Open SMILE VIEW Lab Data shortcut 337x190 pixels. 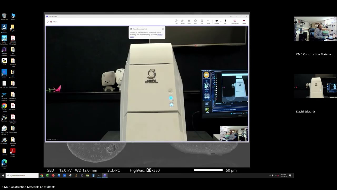4,130
